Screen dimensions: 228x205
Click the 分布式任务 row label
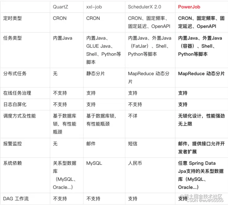pos(15,74)
